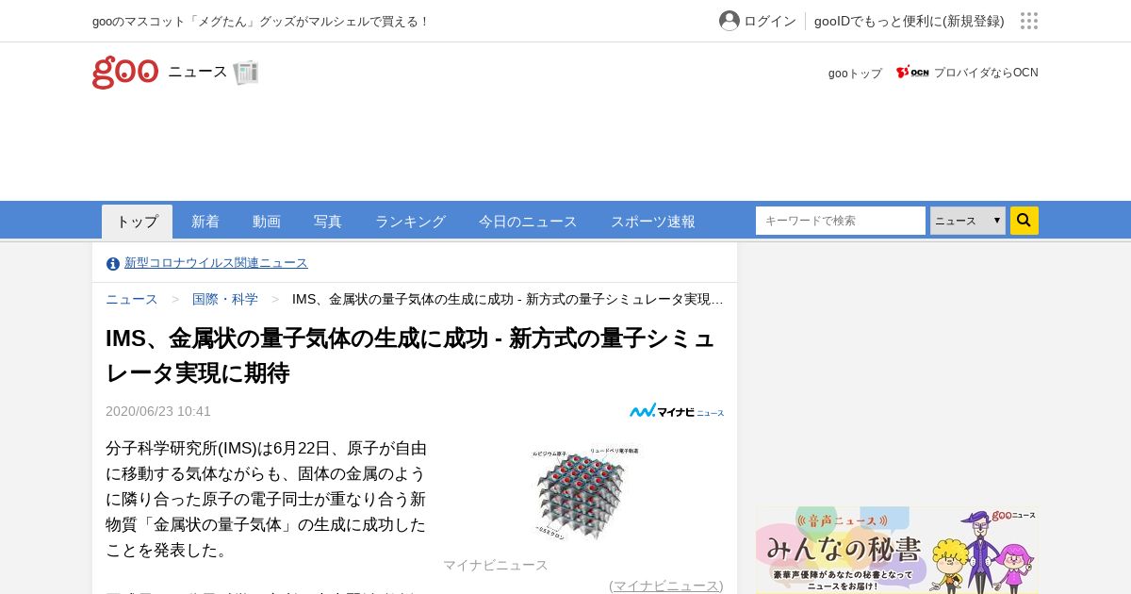Click gooIDでもっと便利に(新規登録) link

910,21
